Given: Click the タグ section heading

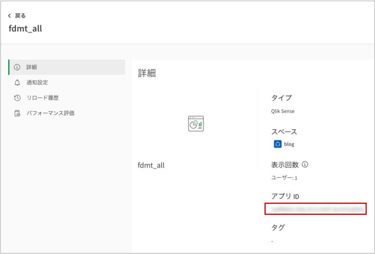Looking at the screenshot, I should click(x=278, y=228).
